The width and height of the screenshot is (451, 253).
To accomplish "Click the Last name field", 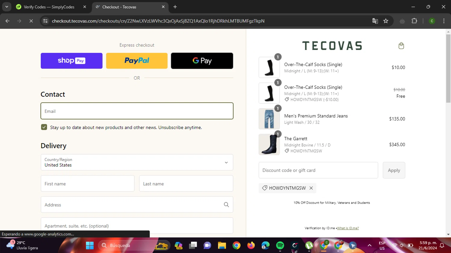I will click(x=186, y=183).
